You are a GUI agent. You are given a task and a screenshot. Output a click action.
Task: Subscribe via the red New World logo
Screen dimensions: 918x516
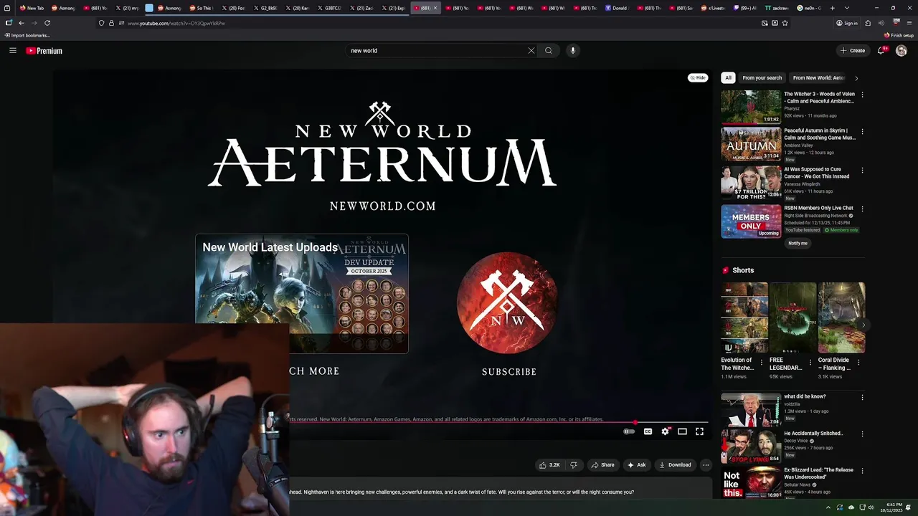pyautogui.click(x=507, y=303)
